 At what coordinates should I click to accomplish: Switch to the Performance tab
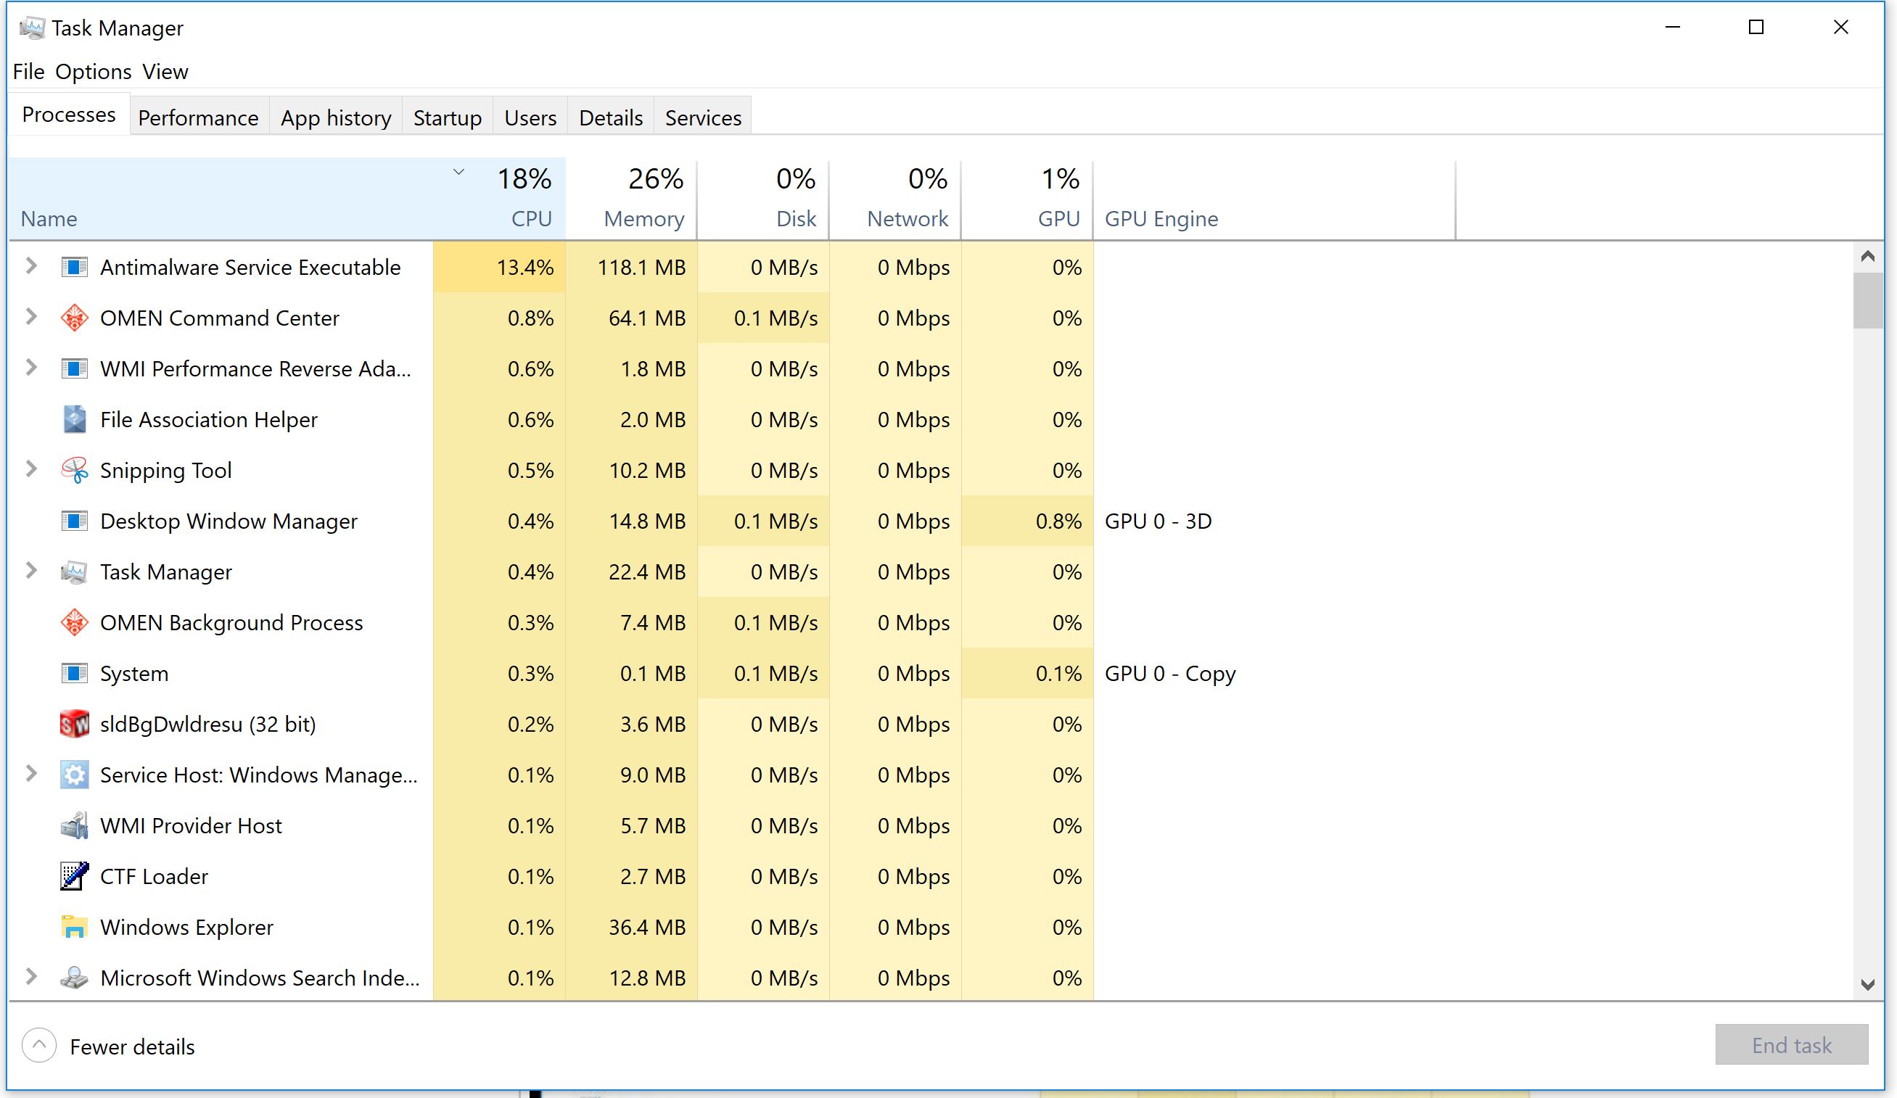(x=198, y=118)
